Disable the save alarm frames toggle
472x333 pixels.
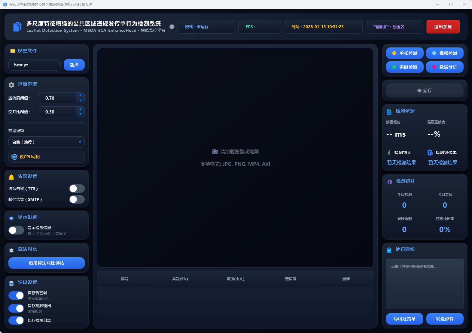tap(16, 295)
